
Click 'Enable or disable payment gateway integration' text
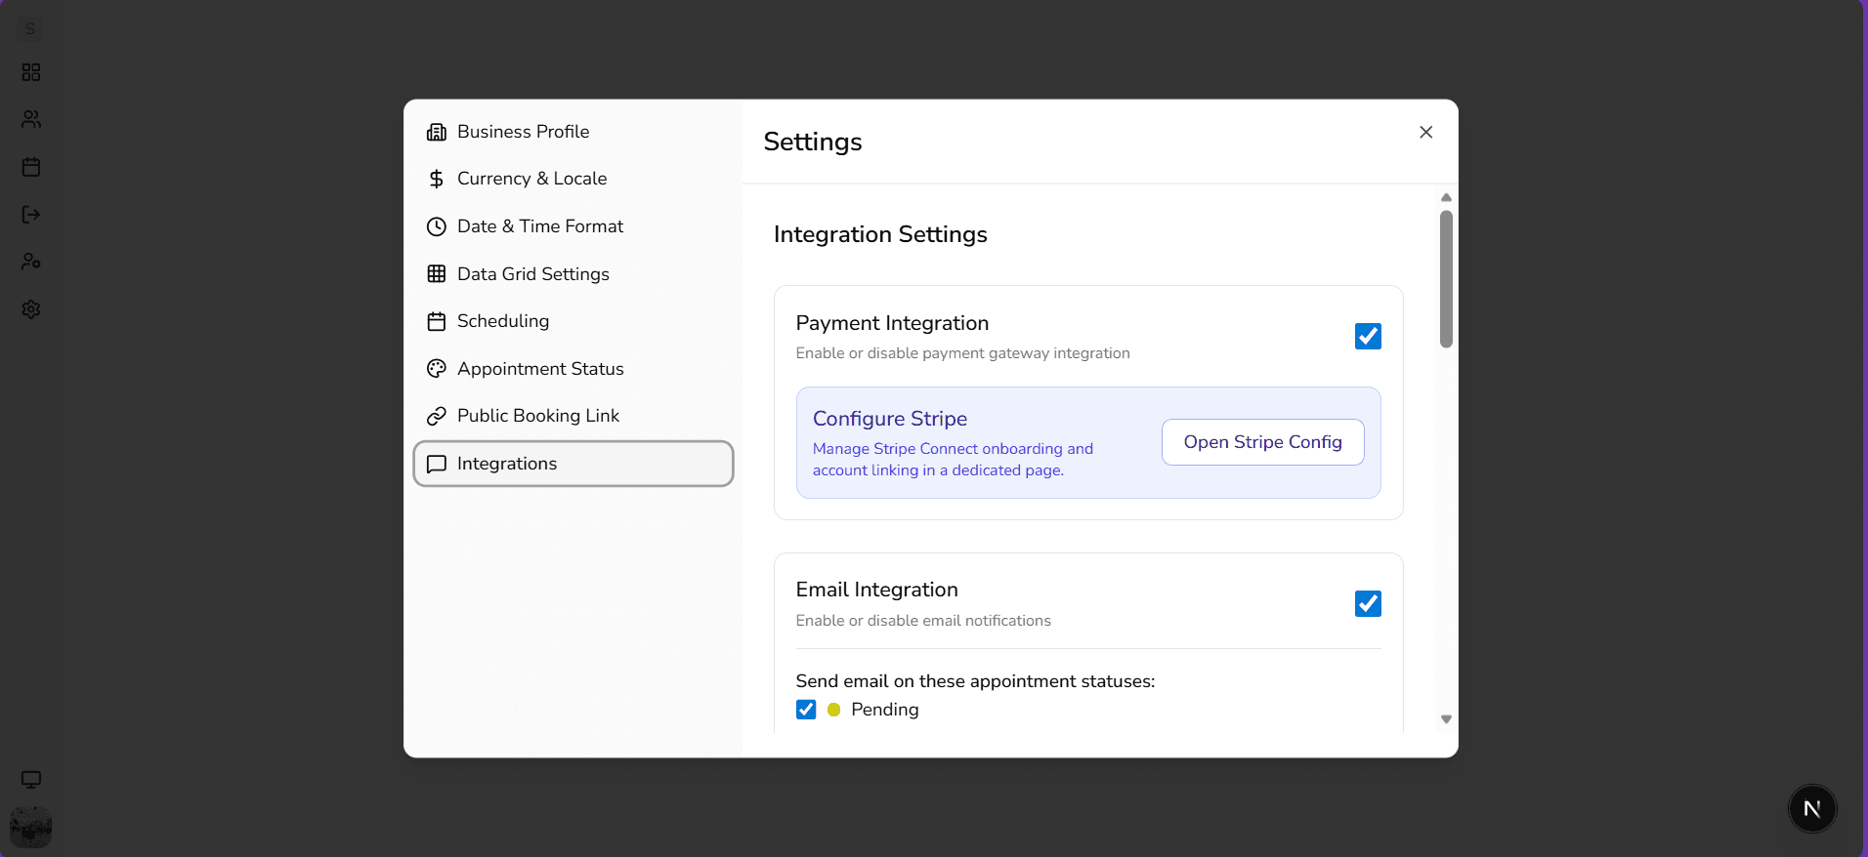[962, 353]
